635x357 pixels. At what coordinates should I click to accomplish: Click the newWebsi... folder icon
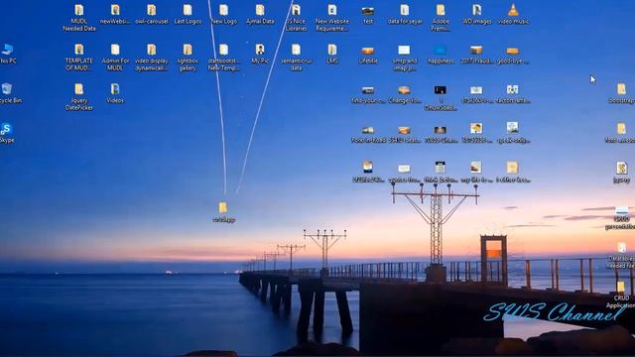tap(115, 15)
